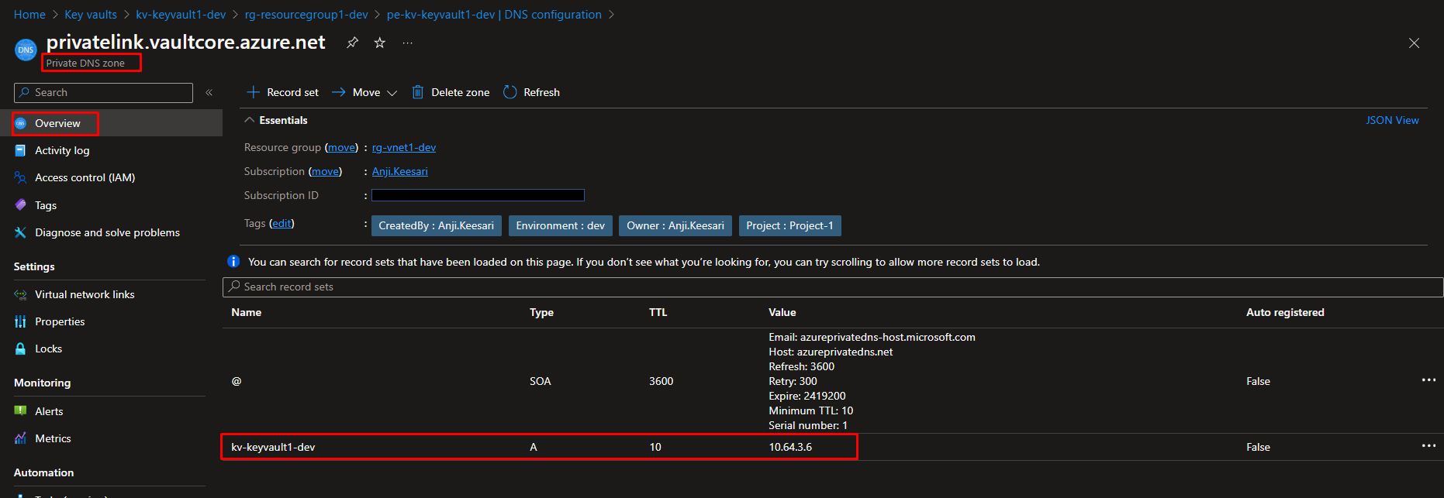Sort records by Name column header

click(x=247, y=312)
